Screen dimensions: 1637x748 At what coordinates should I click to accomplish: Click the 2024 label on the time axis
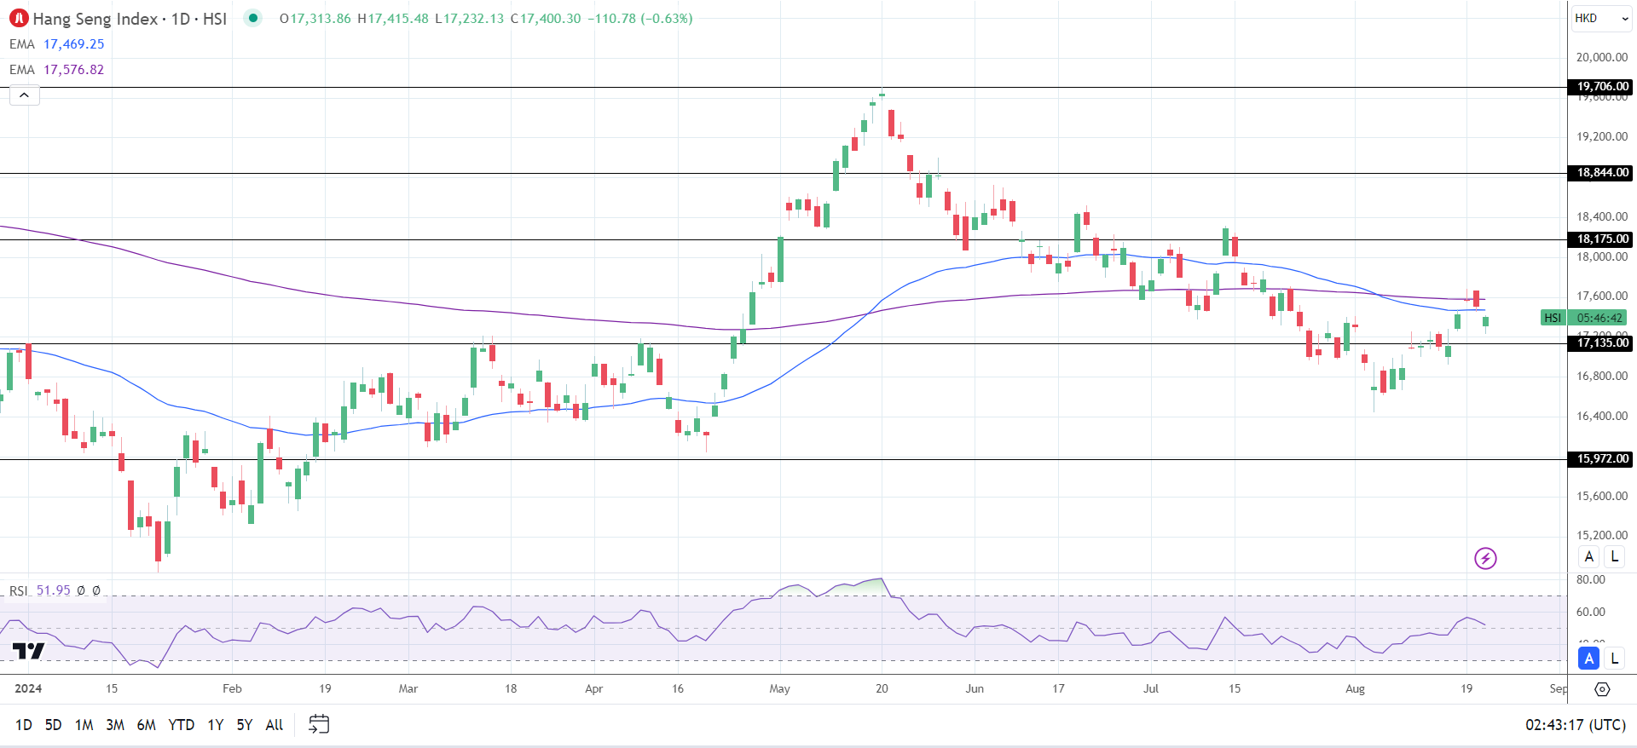pyautogui.click(x=28, y=688)
